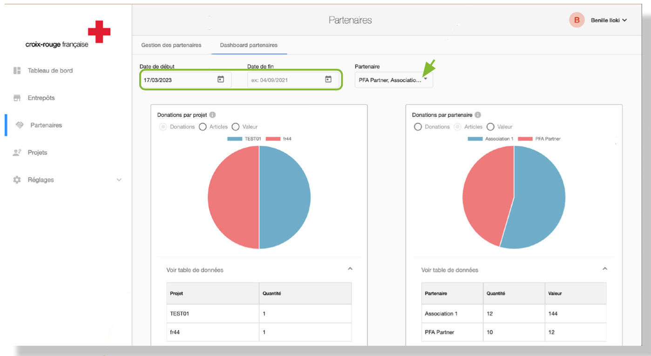Click the TEST01 blue legend swatch
The image size is (651, 356).
point(234,139)
